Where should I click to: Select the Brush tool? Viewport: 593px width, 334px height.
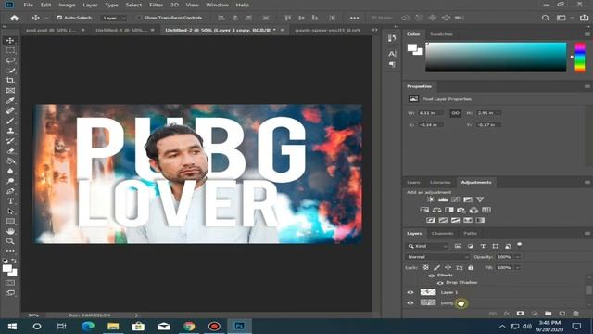tap(10, 121)
